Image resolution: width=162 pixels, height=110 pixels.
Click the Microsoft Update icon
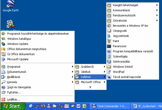click(x=3, y=59)
